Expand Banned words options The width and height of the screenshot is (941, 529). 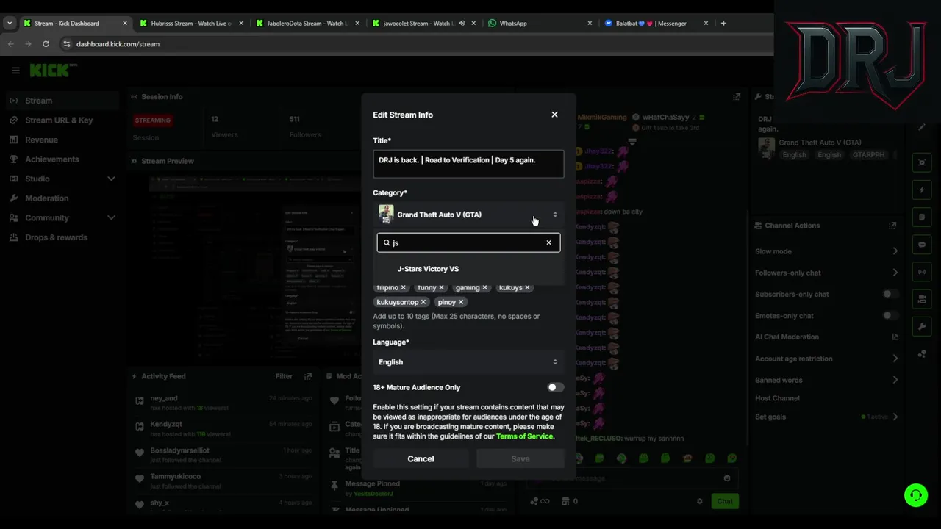point(895,380)
